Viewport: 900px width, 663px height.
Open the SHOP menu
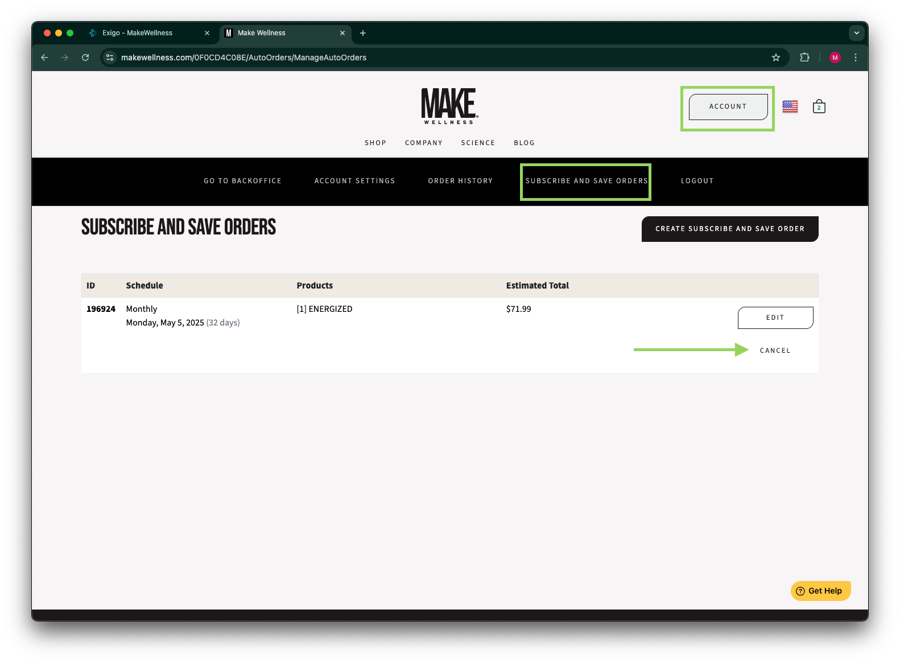tap(375, 143)
